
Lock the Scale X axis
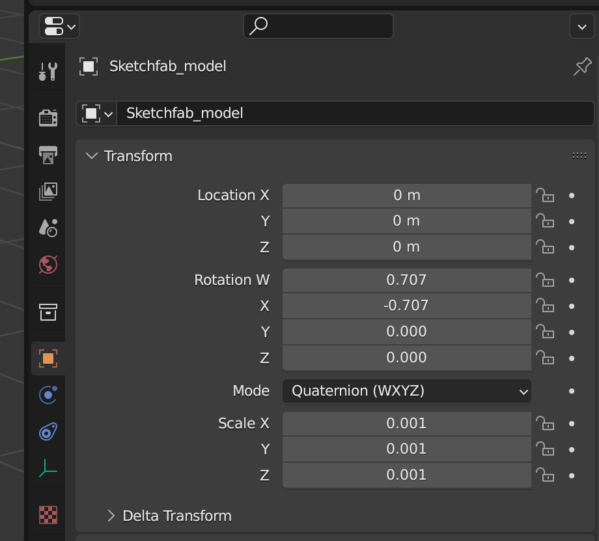click(545, 423)
